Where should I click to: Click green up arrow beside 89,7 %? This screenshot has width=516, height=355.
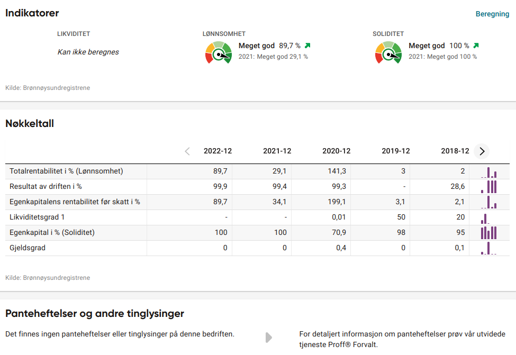307,46
